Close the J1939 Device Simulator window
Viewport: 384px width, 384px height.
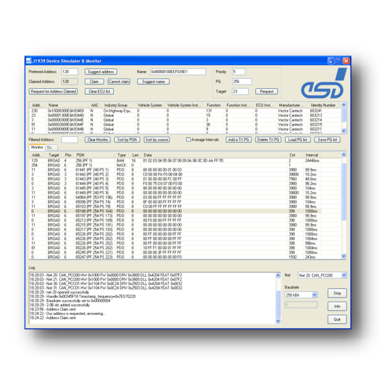pos(346,61)
